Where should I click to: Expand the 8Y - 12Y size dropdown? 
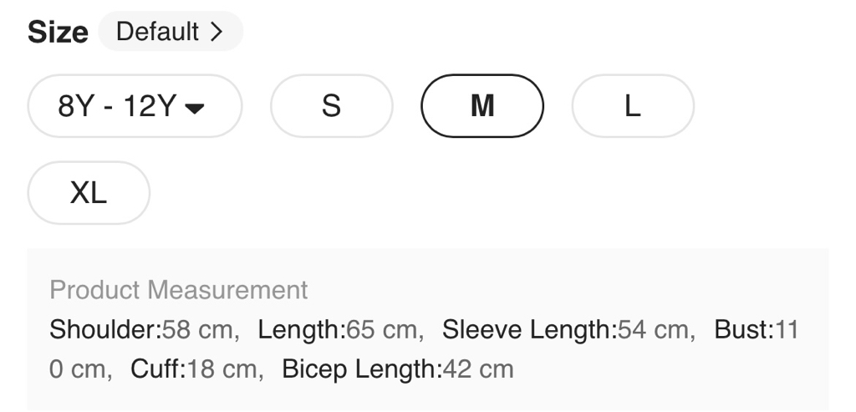134,106
